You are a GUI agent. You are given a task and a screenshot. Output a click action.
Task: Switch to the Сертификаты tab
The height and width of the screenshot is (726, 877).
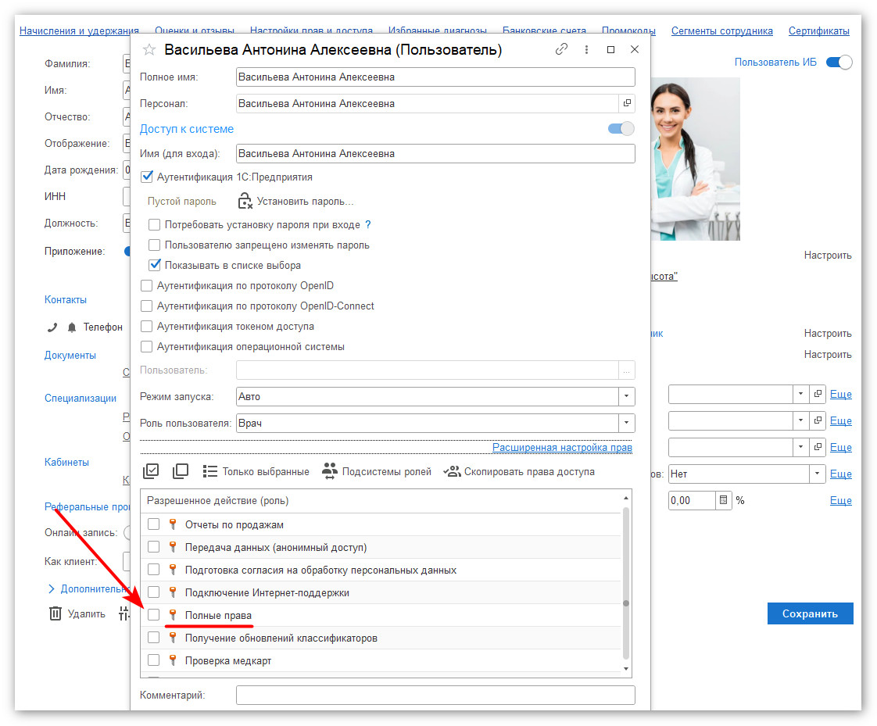pyautogui.click(x=818, y=31)
